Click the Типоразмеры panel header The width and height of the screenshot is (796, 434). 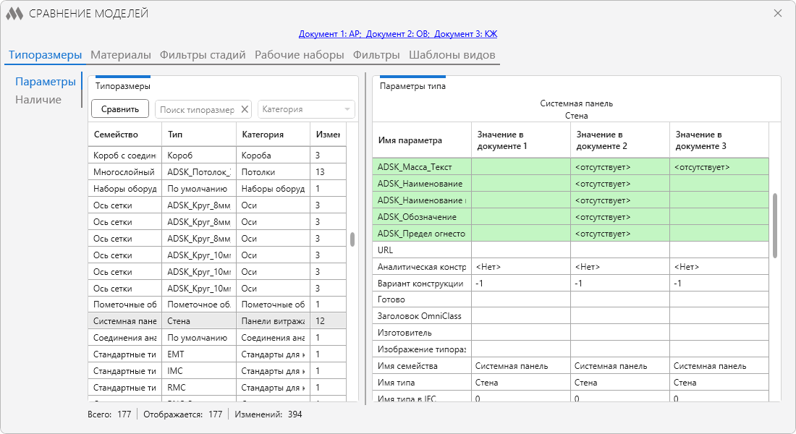click(x=123, y=86)
